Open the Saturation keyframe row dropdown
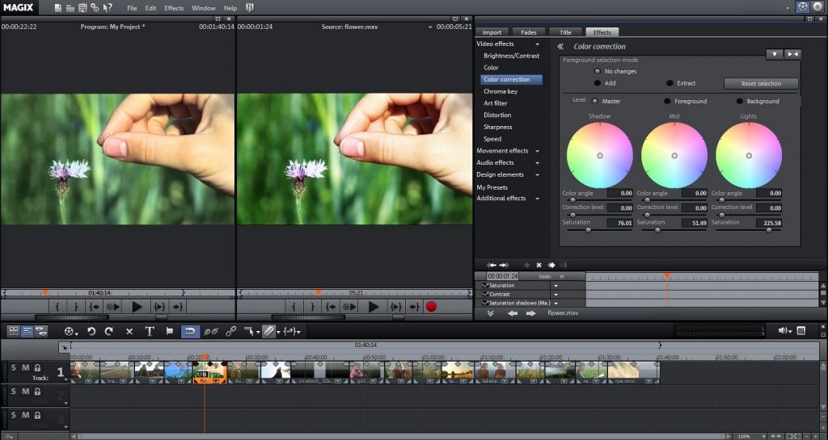Screen dimensions: 828x440 556,286
